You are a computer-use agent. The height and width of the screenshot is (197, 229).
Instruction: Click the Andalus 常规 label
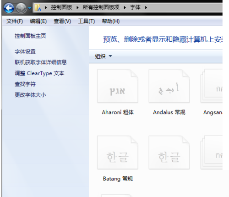169,112
